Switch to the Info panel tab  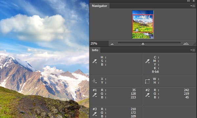tap(95, 50)
